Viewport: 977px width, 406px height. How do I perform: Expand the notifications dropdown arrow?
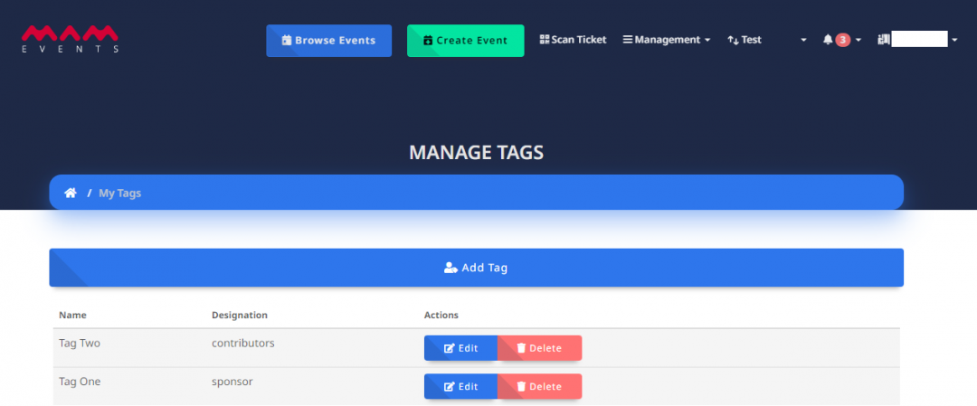[858, 40]
